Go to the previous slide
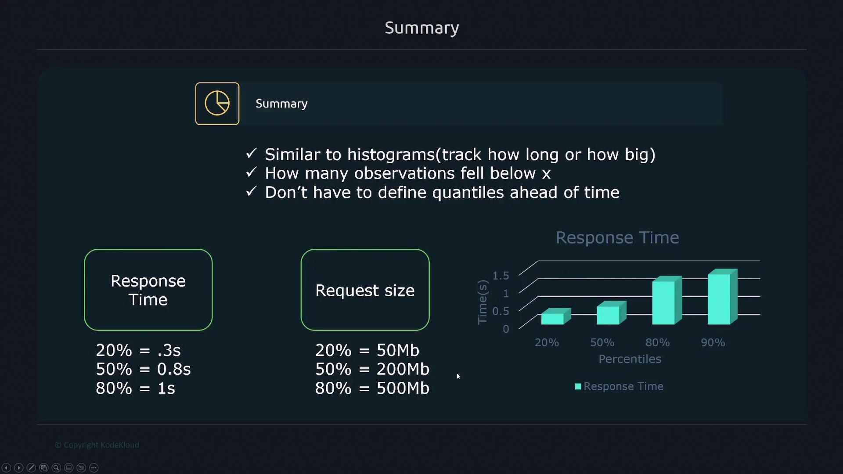 click(6, 468)
